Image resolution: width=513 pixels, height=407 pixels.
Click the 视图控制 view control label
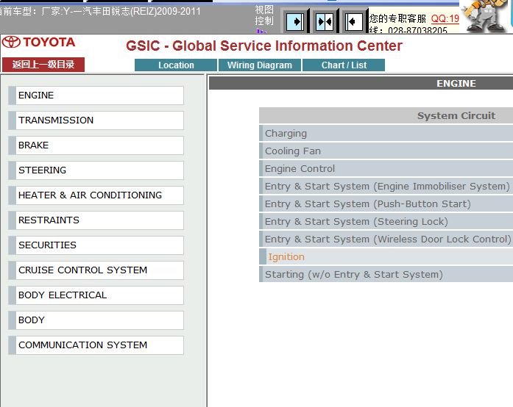(264, 15)
